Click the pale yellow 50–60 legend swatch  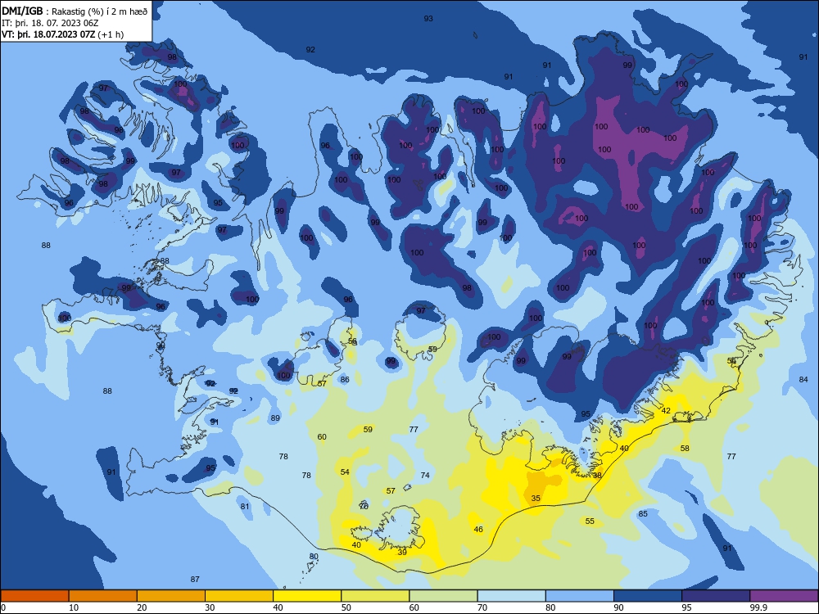(x=375, y=596)
